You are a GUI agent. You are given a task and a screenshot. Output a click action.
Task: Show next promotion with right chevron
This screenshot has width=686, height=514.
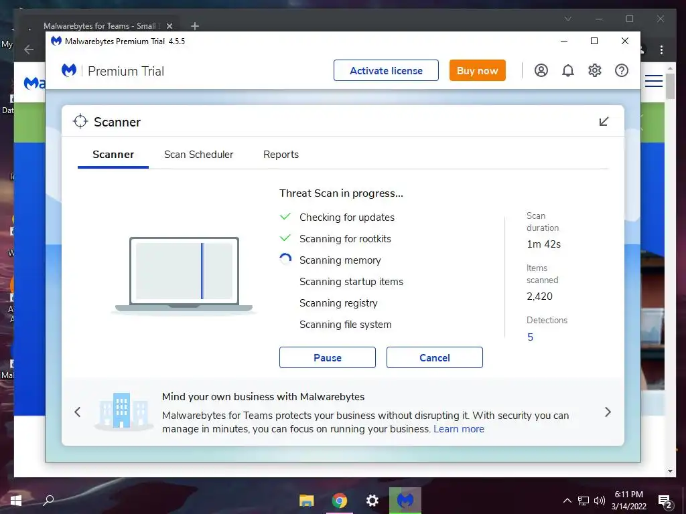pyautogui.click(x=608, y=412)
